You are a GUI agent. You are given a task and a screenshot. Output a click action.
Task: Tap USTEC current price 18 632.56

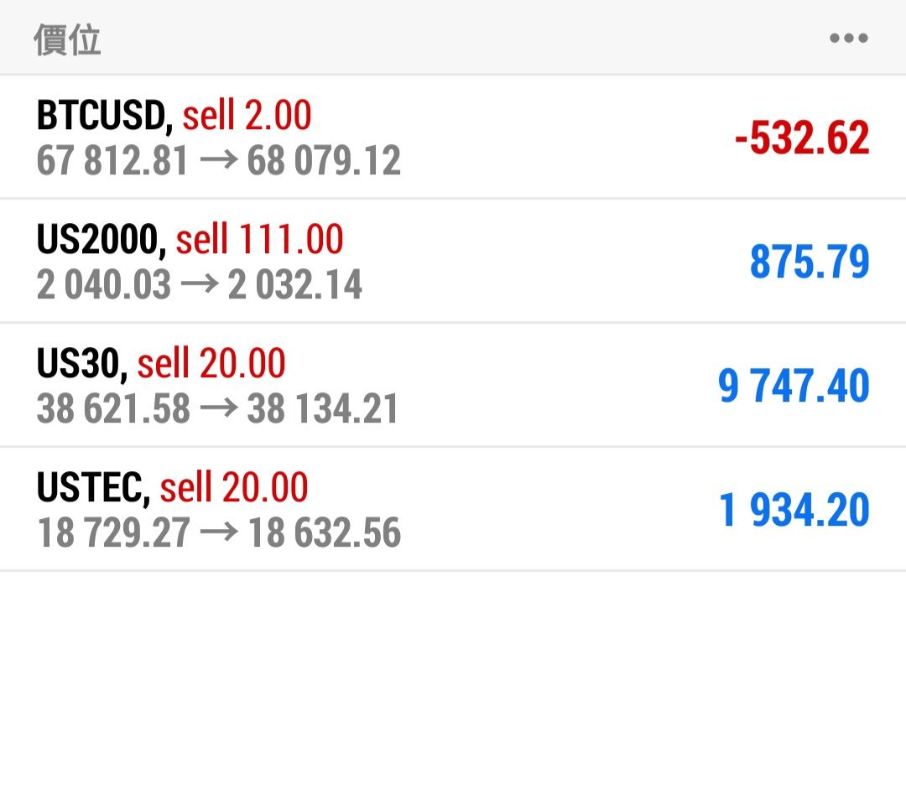[324, 533]
